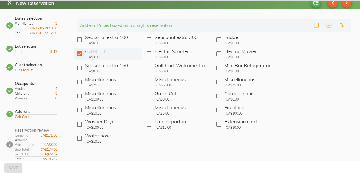
Task: Uncheck the Golf Cart add-on
Action: point(79,54)
